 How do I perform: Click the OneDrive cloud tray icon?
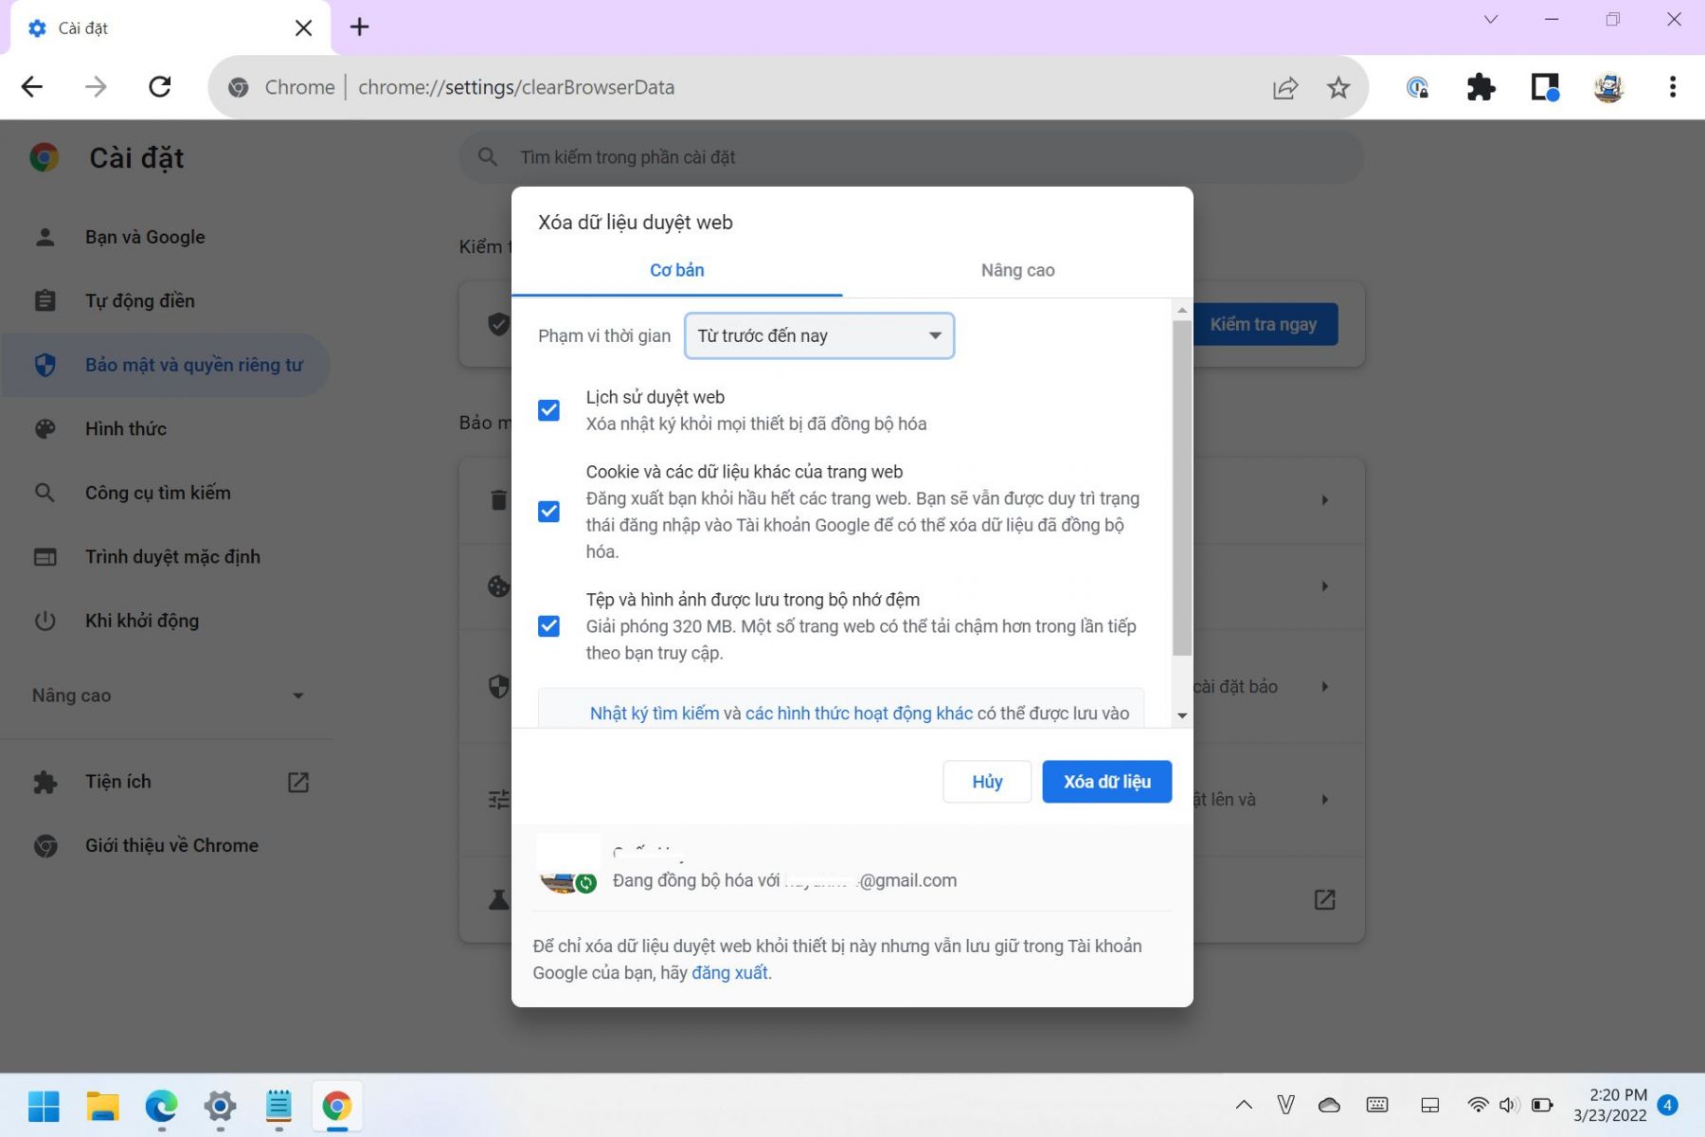1330,1105
